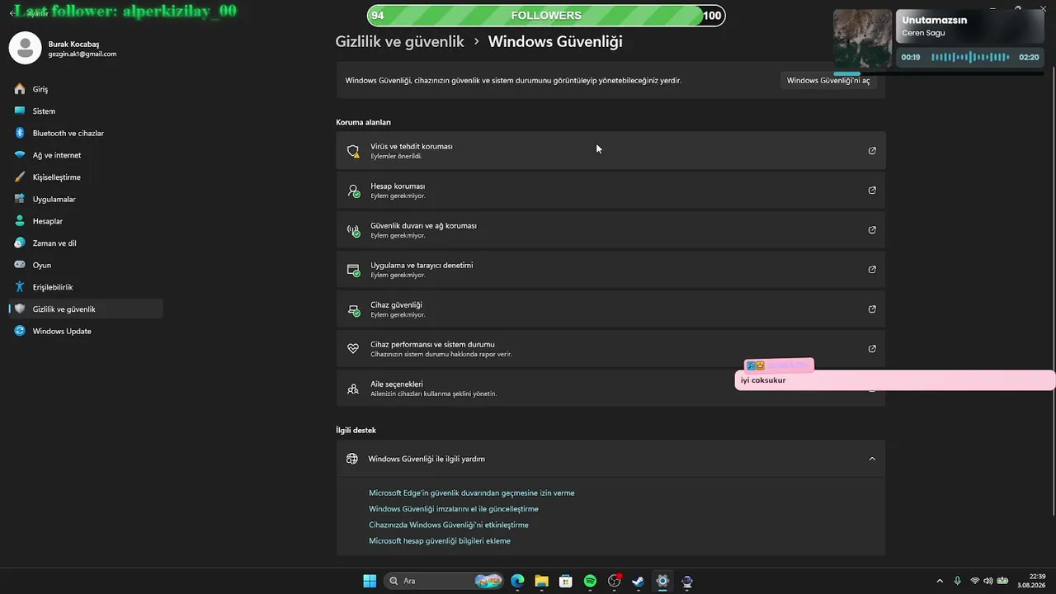Launch Microsoft Edge from the taskbar

[x=517, y=581]
